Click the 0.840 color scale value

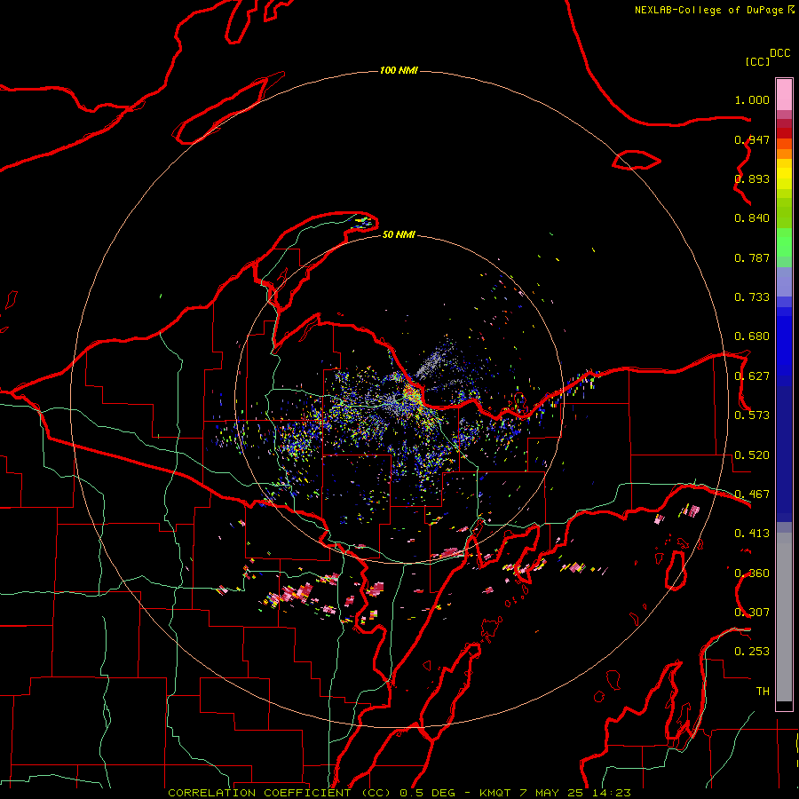pos(752,218)
